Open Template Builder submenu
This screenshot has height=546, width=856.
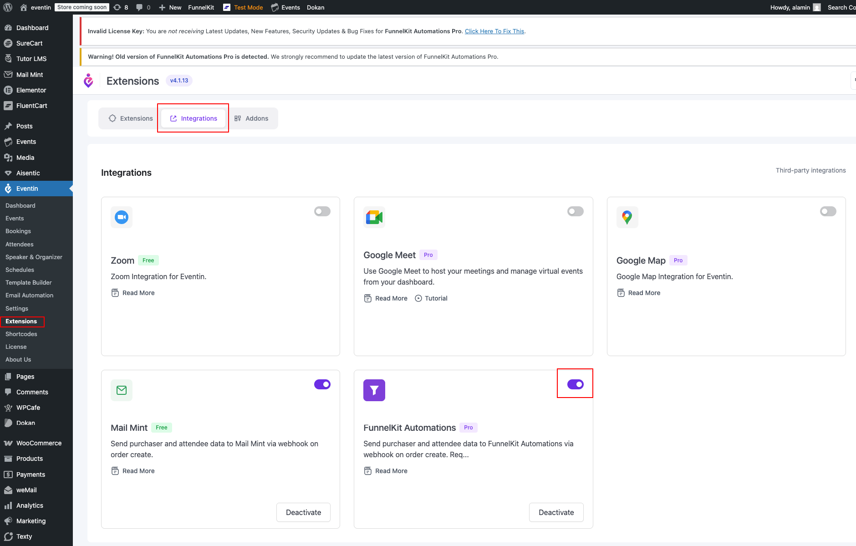pyautogui.click(x=29, y=283)
